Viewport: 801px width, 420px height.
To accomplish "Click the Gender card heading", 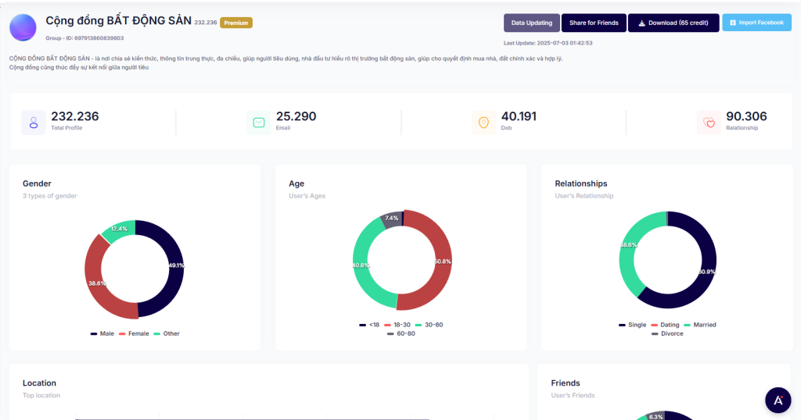I will [x=37, y=183].
